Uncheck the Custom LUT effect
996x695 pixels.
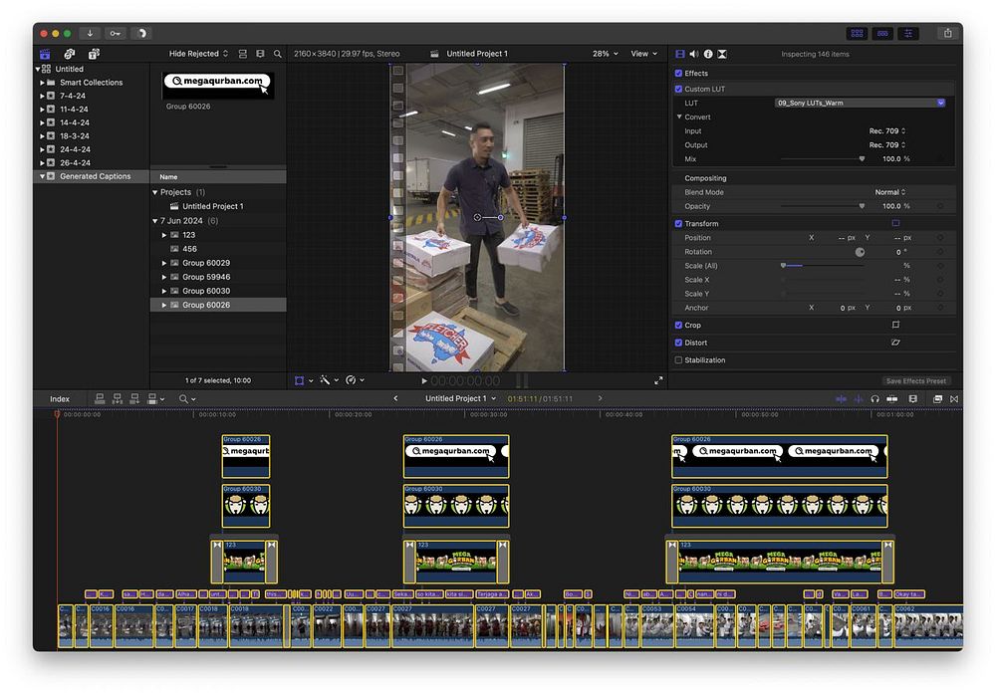pyautogui.click(x=679, y=89)
